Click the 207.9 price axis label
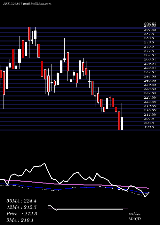 coord(149,119)
